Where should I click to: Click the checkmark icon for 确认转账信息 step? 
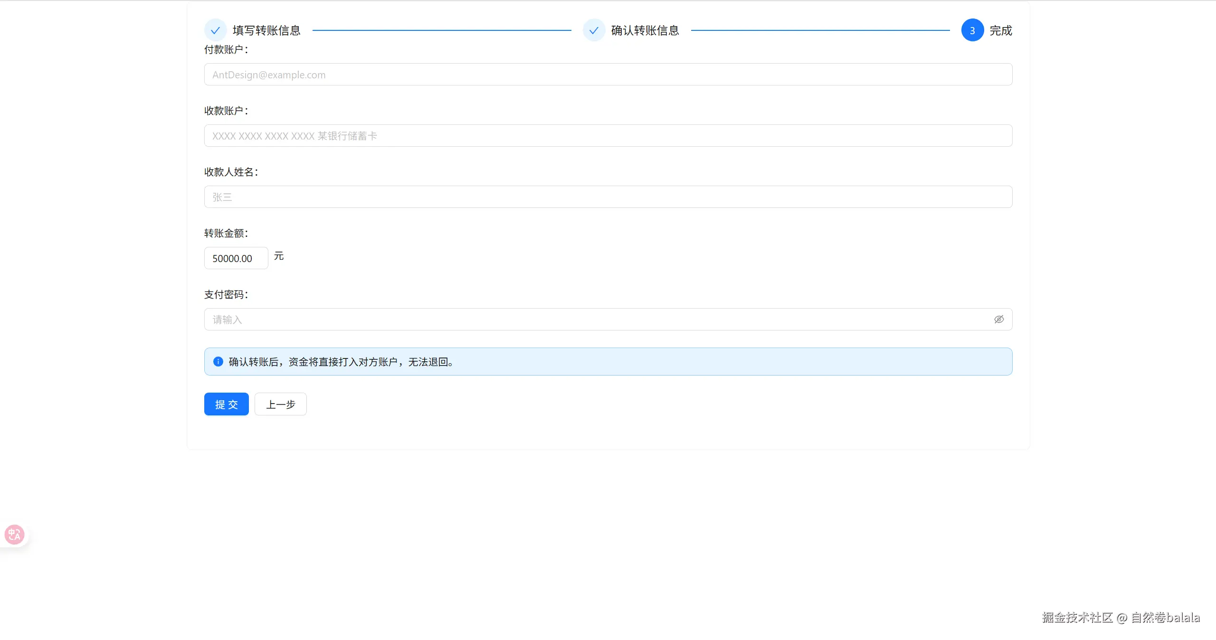[594, 30]
